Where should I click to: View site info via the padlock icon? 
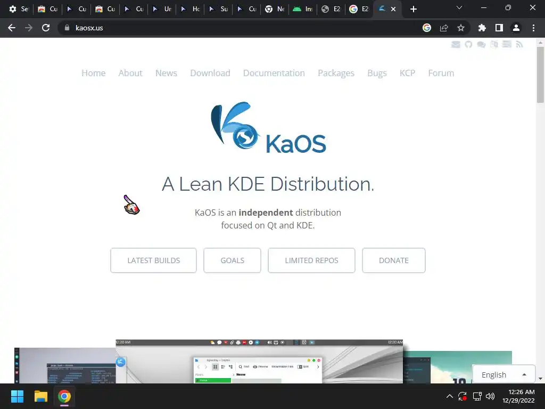click(x=67, y=28)
